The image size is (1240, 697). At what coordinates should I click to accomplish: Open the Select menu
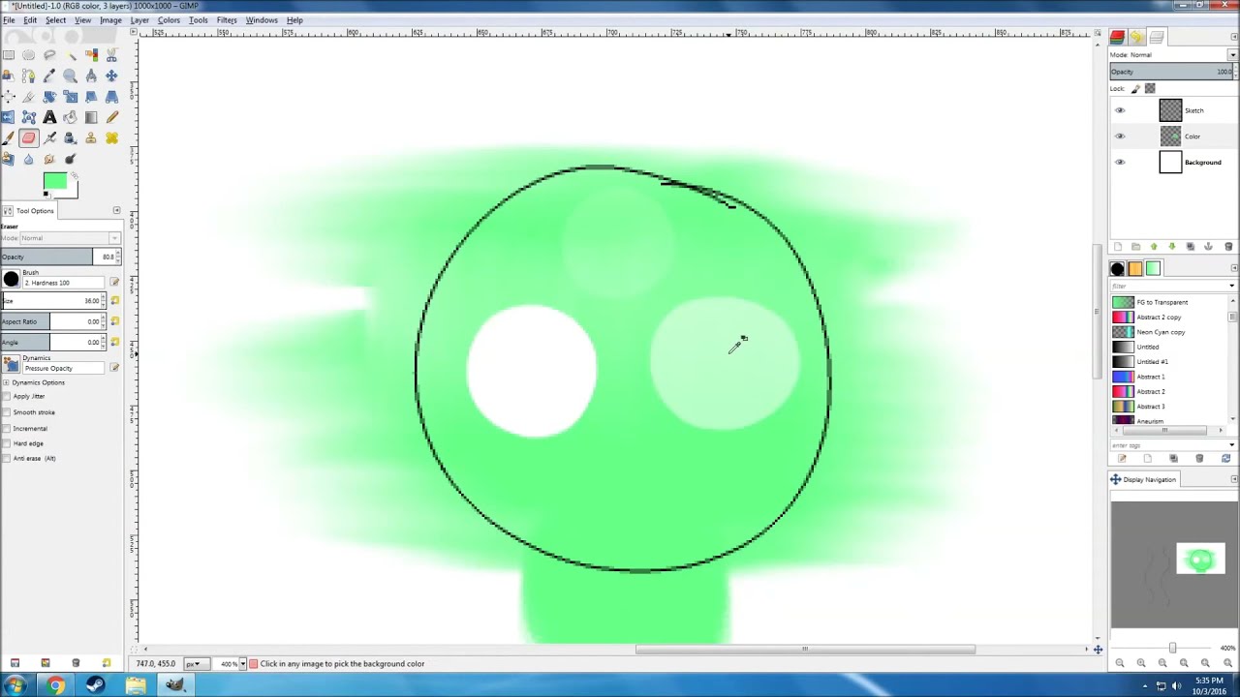point(55,20)
